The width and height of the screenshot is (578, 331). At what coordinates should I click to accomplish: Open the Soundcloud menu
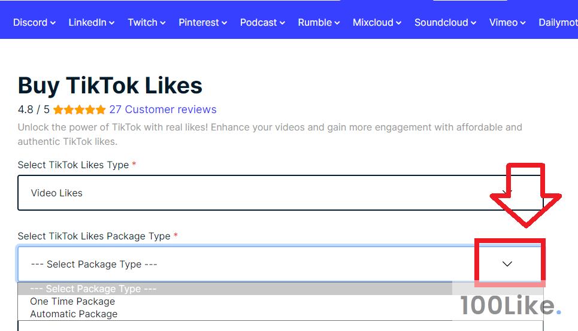[445, 23]
